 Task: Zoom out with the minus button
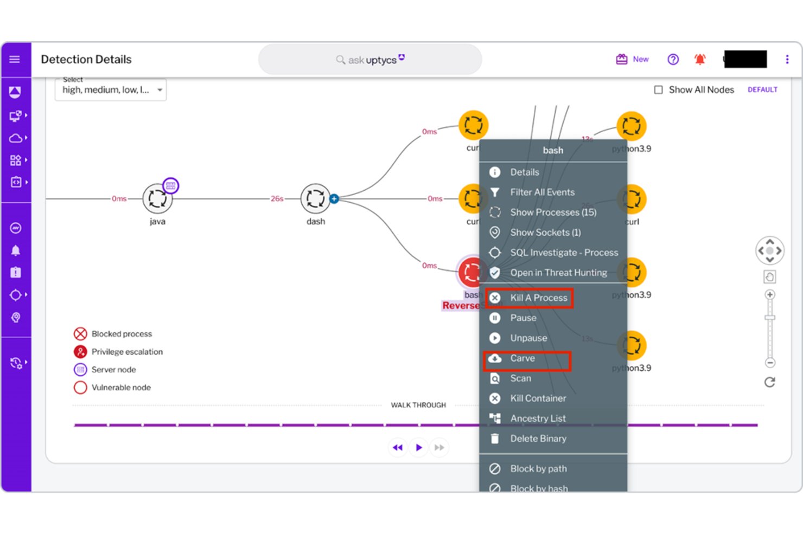770,363
